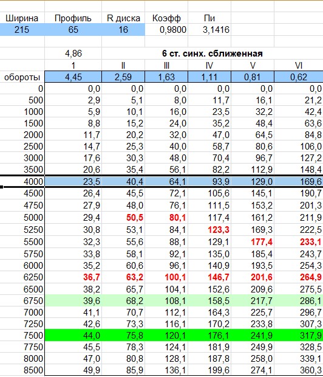Select third gear ratio cell 1,63
323x377 pixels.
click(x=166, y=77)
